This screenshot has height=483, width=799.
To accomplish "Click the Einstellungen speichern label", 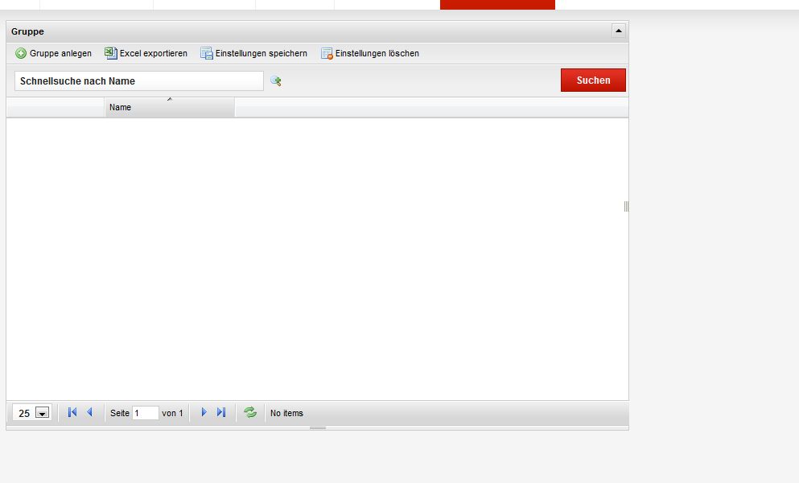I will coord(262,53).
